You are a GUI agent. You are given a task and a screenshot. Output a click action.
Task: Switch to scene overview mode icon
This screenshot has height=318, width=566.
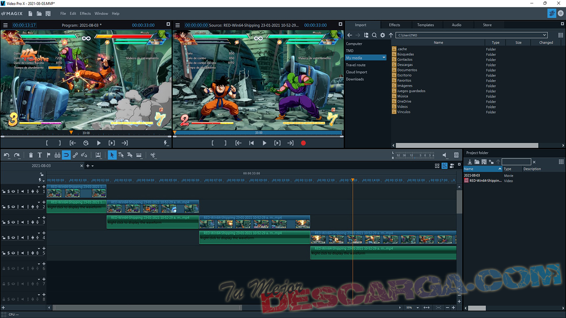click(437, 166)
